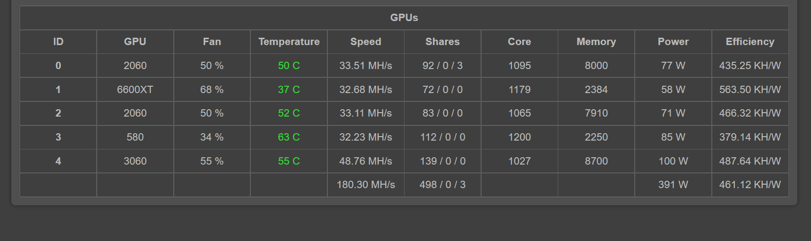
Task: Select the 48.76 MH/s speed cell
Action: (x=366, y=161)
